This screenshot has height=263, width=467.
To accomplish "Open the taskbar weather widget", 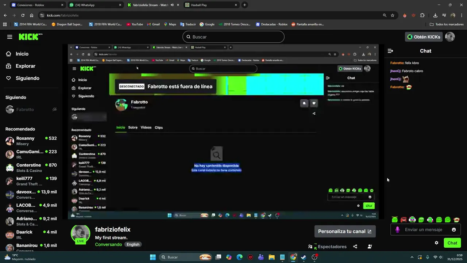I will [20, 257].
